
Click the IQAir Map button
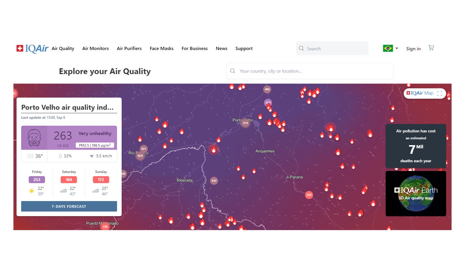(420, 93)
